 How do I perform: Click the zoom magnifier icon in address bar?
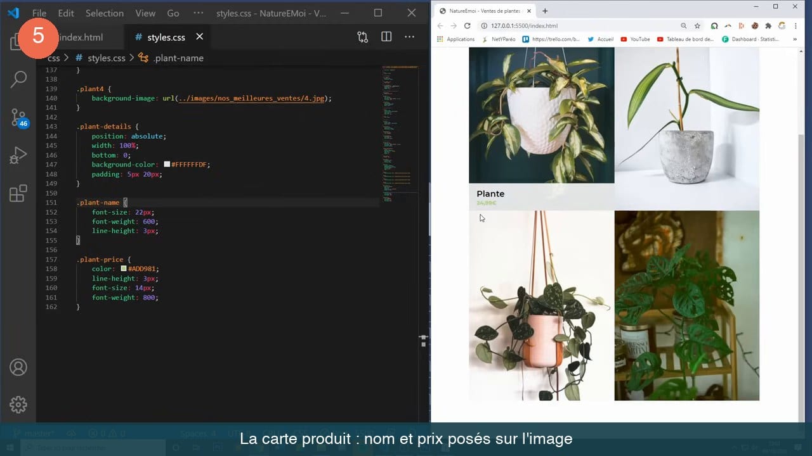[683, 26]
